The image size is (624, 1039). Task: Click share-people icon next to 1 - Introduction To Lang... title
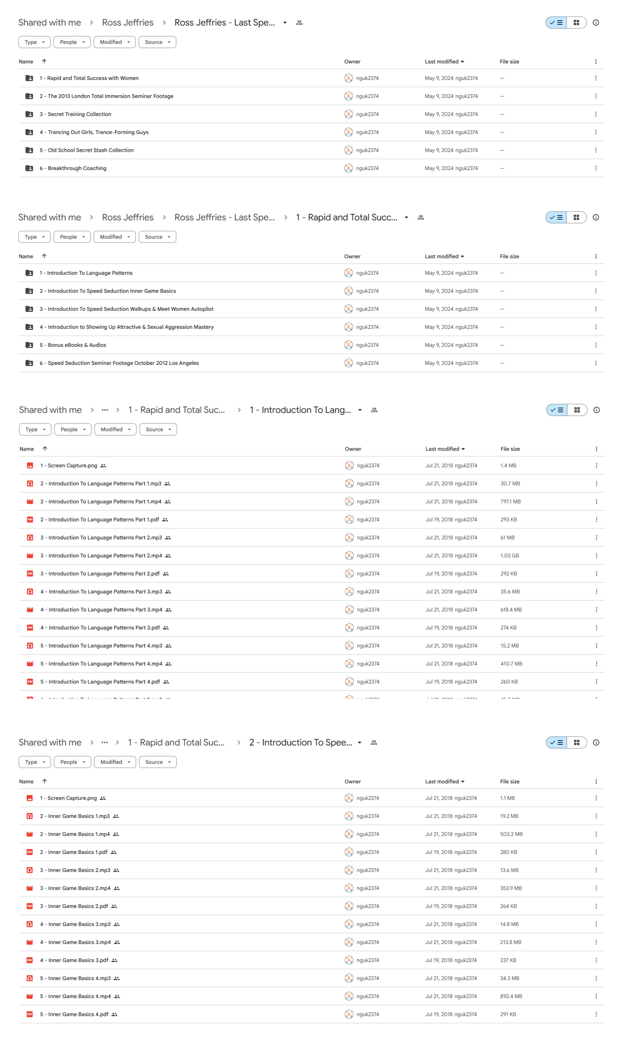(374, 410)
